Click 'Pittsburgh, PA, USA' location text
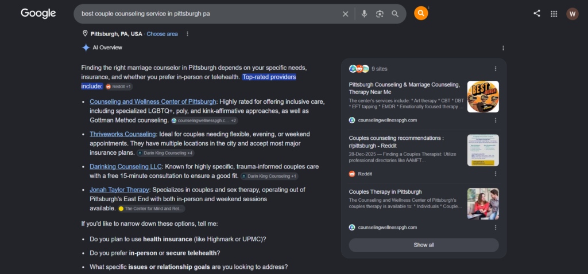This screenshot has width=588, height=274. [116, 34]
